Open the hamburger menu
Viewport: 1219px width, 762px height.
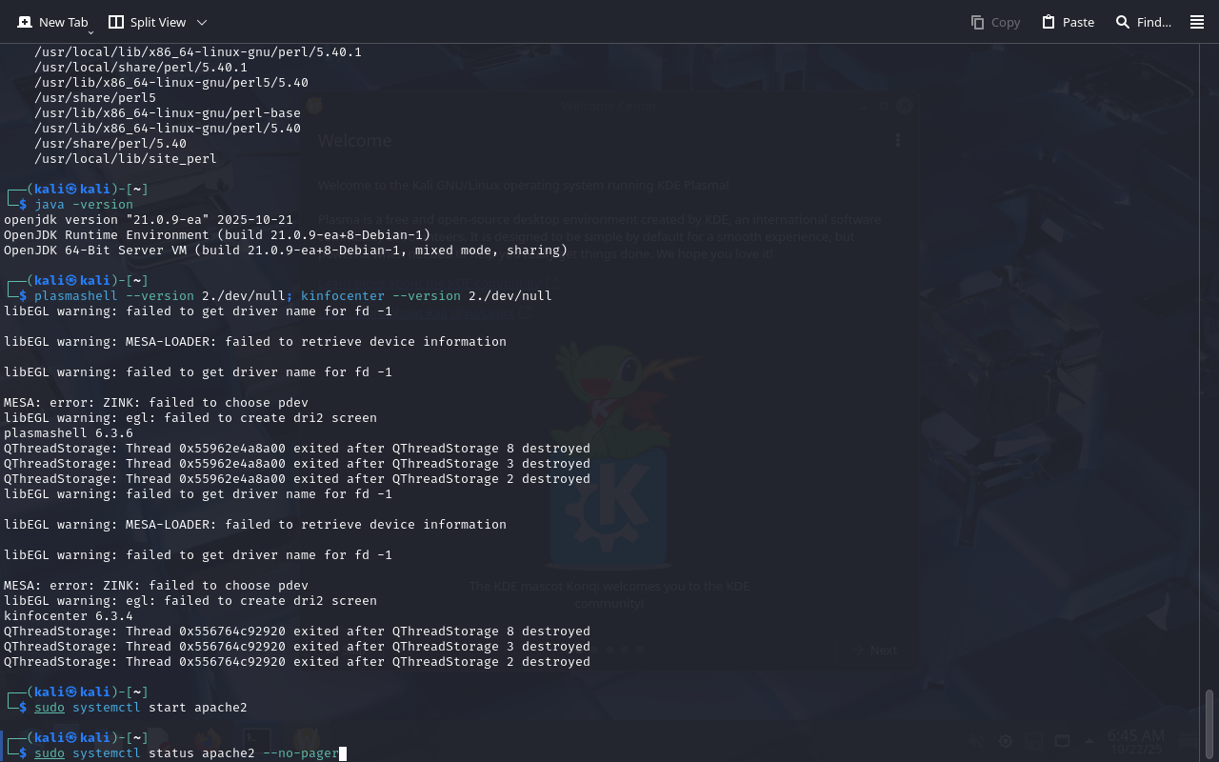(x=1197, y=22)
